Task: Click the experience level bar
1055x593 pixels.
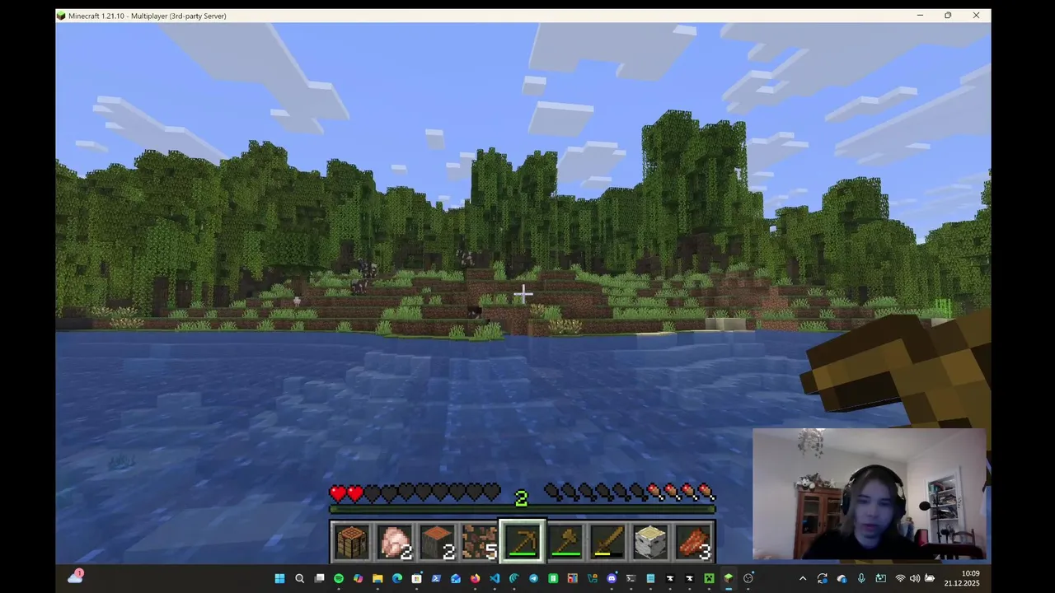Action: (x=523, y=509)
